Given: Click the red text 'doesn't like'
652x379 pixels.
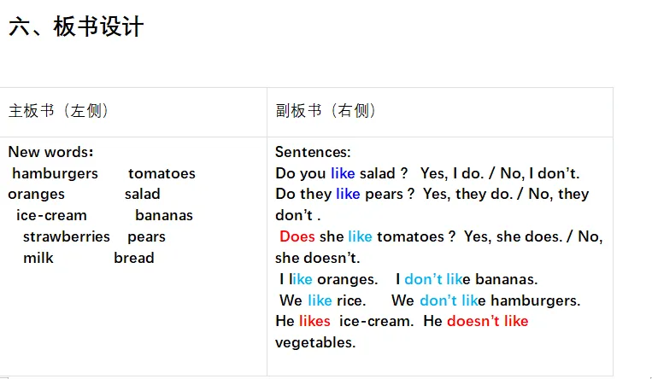Looking at the screenshot, I should click(x=487, y=321).
